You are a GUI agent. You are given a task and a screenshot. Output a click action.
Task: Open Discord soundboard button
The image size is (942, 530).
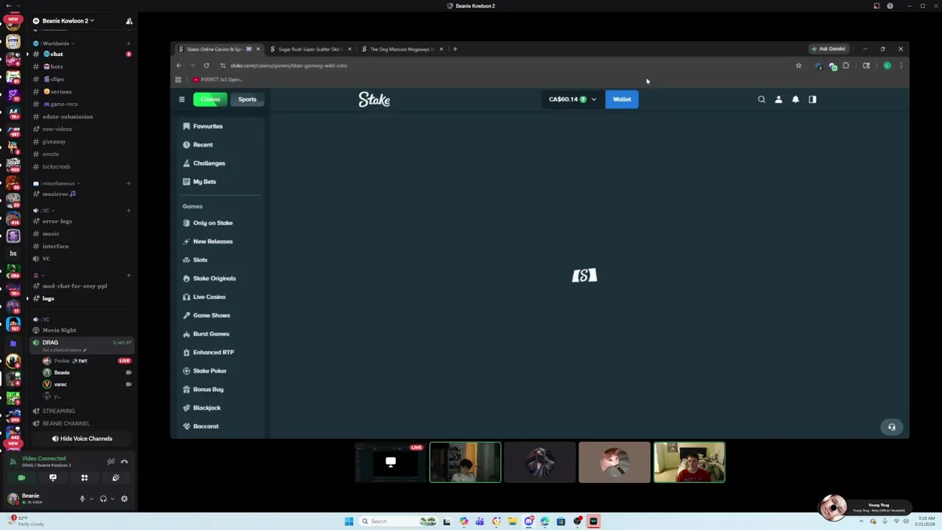pos(116,478)
